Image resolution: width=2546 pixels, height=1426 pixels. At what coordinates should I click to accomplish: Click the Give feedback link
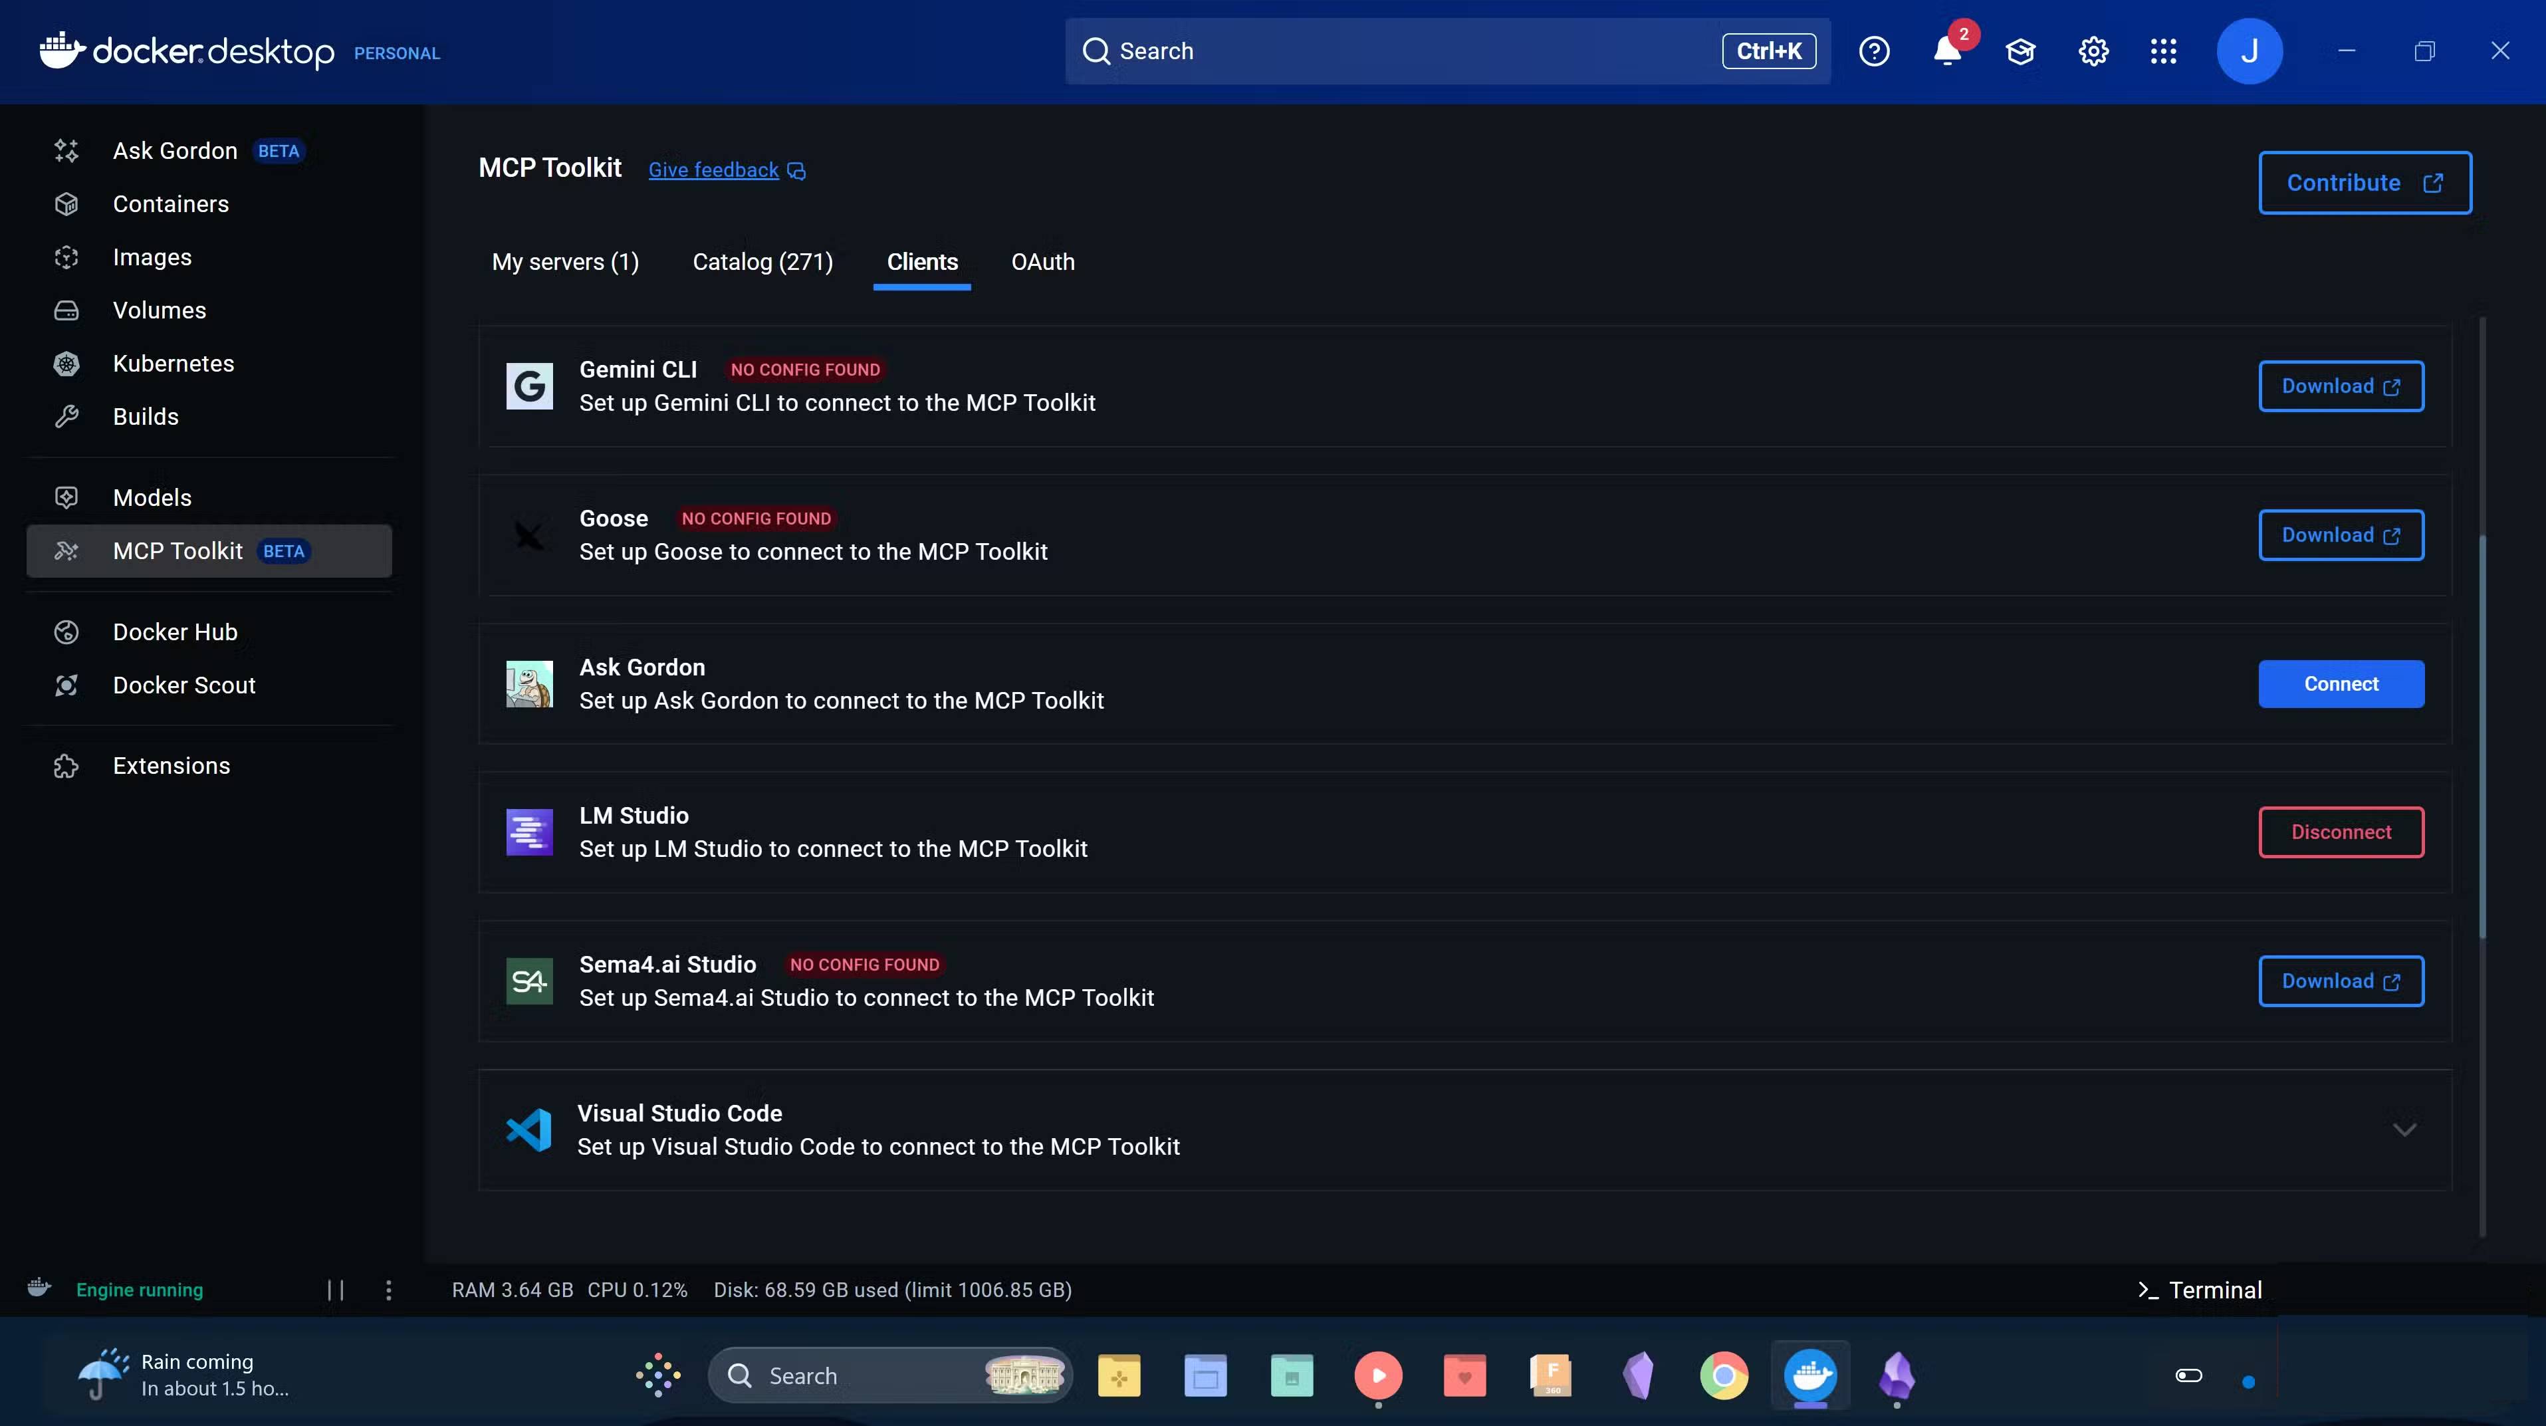(713, 170)
